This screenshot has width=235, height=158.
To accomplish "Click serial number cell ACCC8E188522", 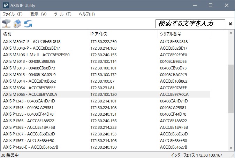I will coord(173,121).
